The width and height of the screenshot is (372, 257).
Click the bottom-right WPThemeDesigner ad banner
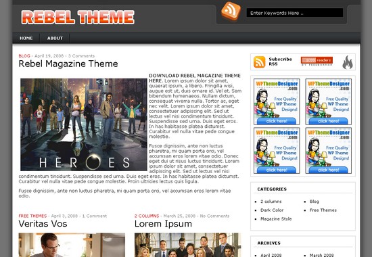[x=328, y=150]
